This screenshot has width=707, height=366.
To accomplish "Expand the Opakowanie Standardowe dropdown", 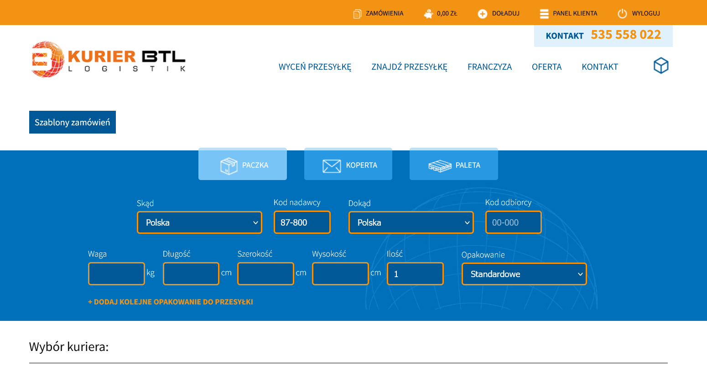I will [x=524, y=274].
